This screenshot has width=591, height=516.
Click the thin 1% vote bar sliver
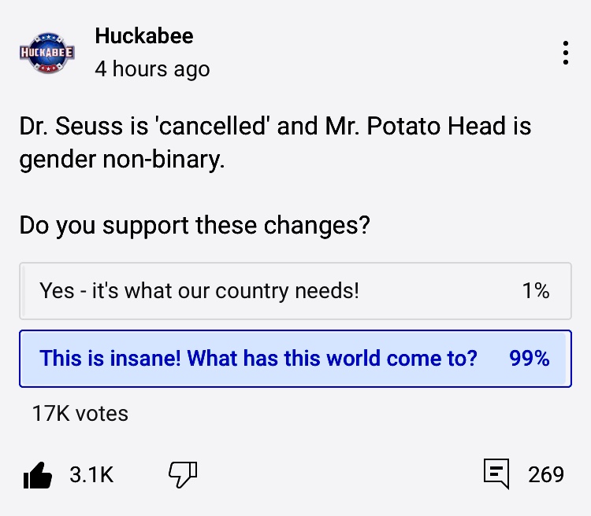tap(24, 291)
